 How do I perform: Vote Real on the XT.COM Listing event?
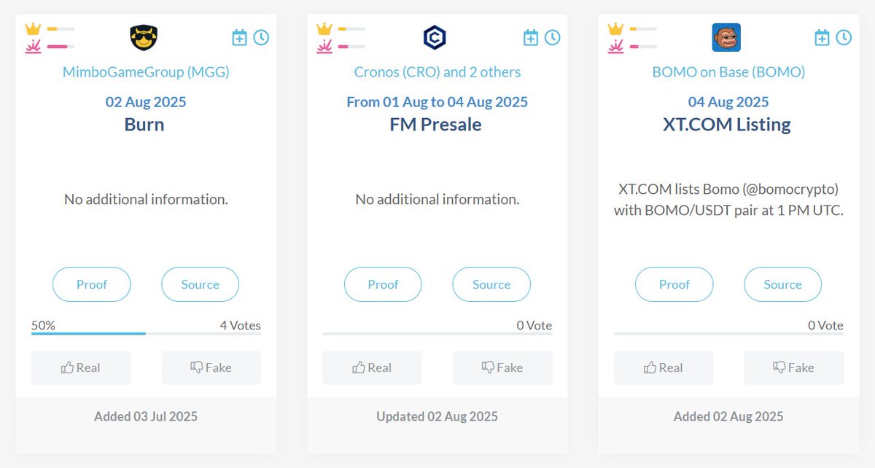[x=664, y=367]
